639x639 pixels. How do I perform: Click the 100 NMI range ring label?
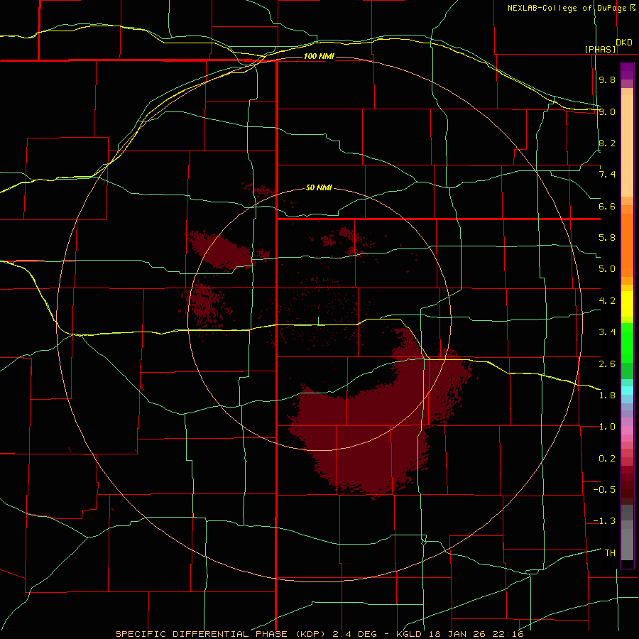click(x=319, y=56)
